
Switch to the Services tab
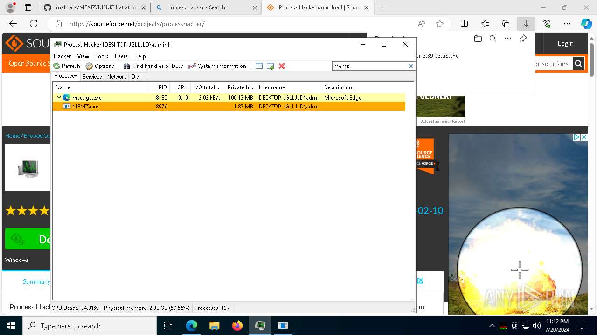[92, 76]
